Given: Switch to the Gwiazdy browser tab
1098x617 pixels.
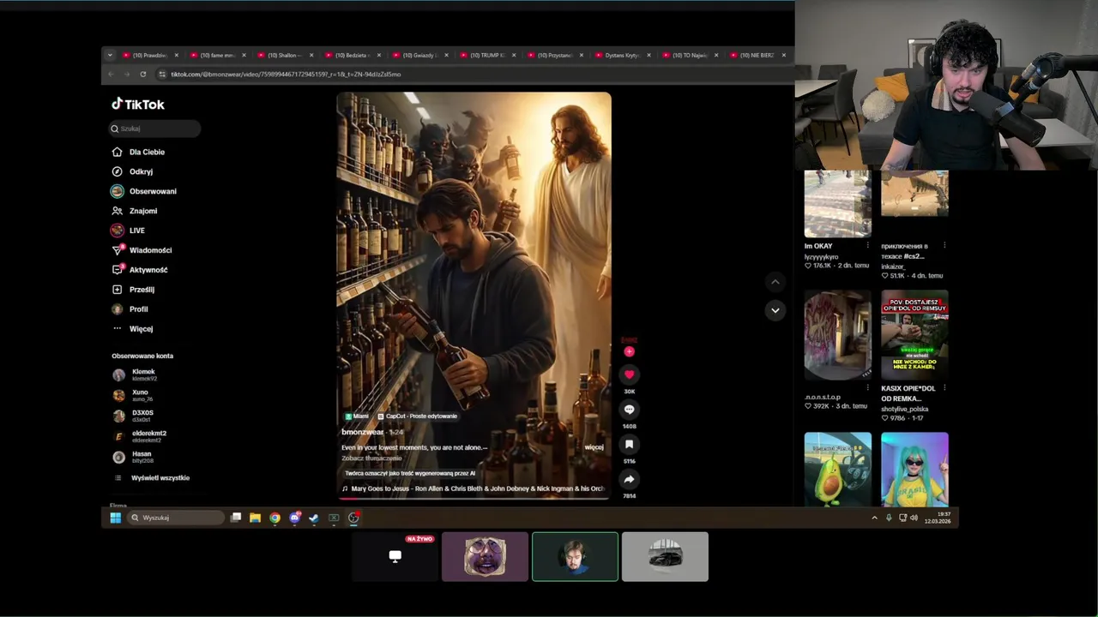Looking at the screenshot, I should click(419, 55).
